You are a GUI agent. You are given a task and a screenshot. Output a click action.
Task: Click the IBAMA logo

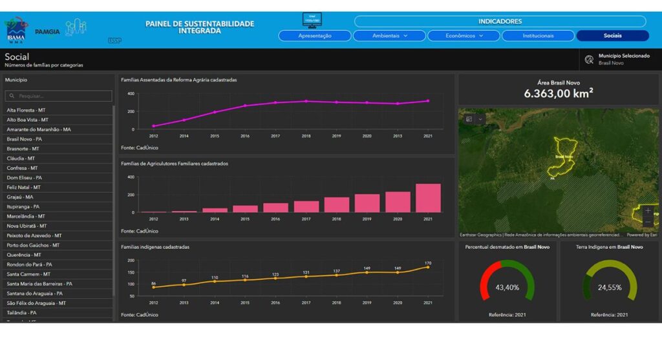pyautogui.click(x=16, y=30)
